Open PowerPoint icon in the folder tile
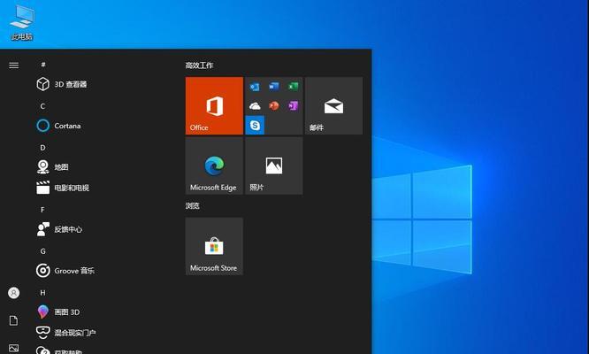 [x=274, y=106]
